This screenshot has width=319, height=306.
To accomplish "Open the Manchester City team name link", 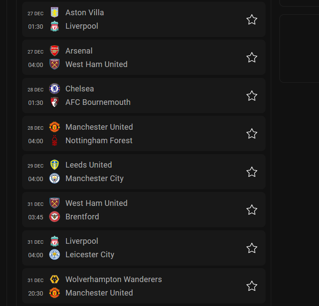I will coord(94,178).
